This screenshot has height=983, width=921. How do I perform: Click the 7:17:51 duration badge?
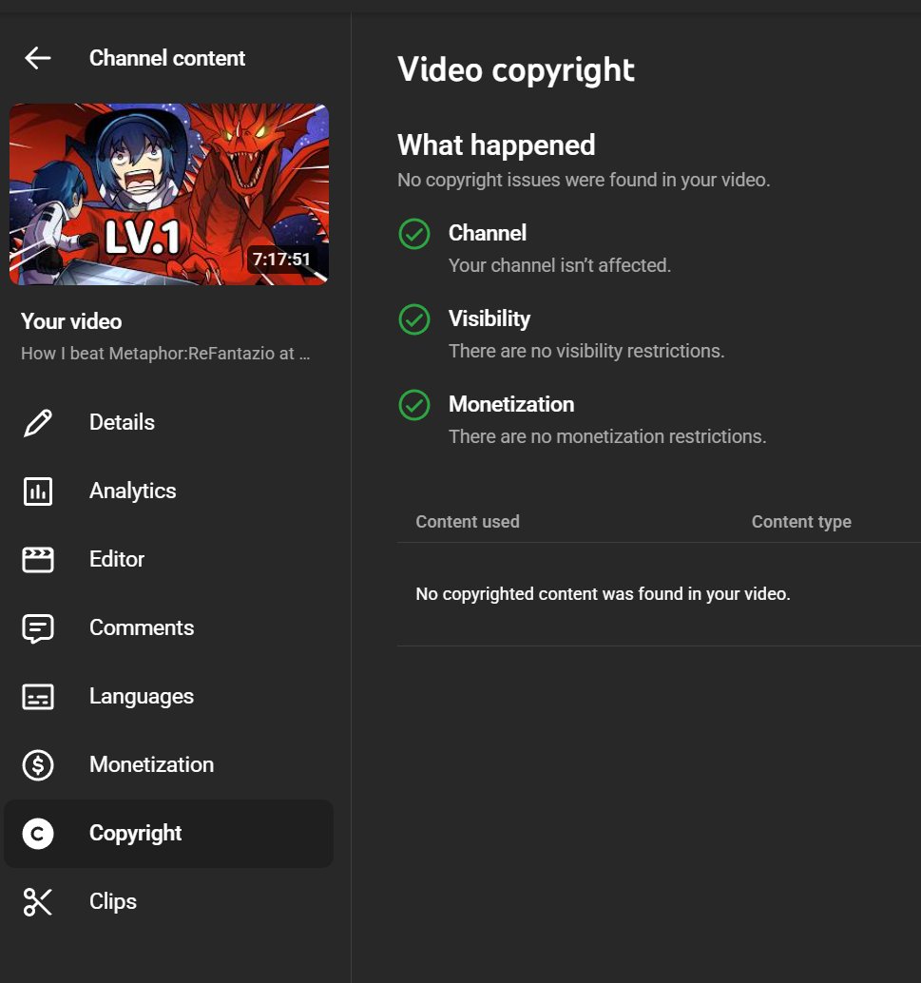tap(281, 259)
